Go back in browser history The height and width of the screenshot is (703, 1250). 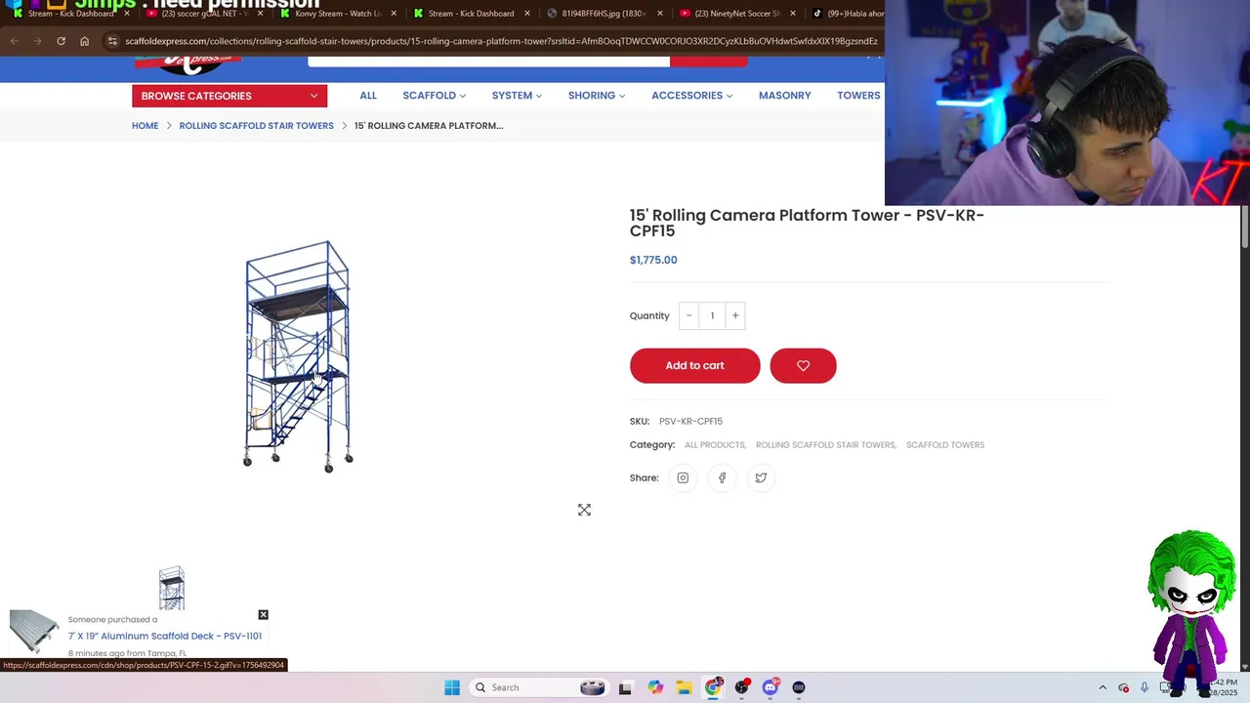(14, 41)
